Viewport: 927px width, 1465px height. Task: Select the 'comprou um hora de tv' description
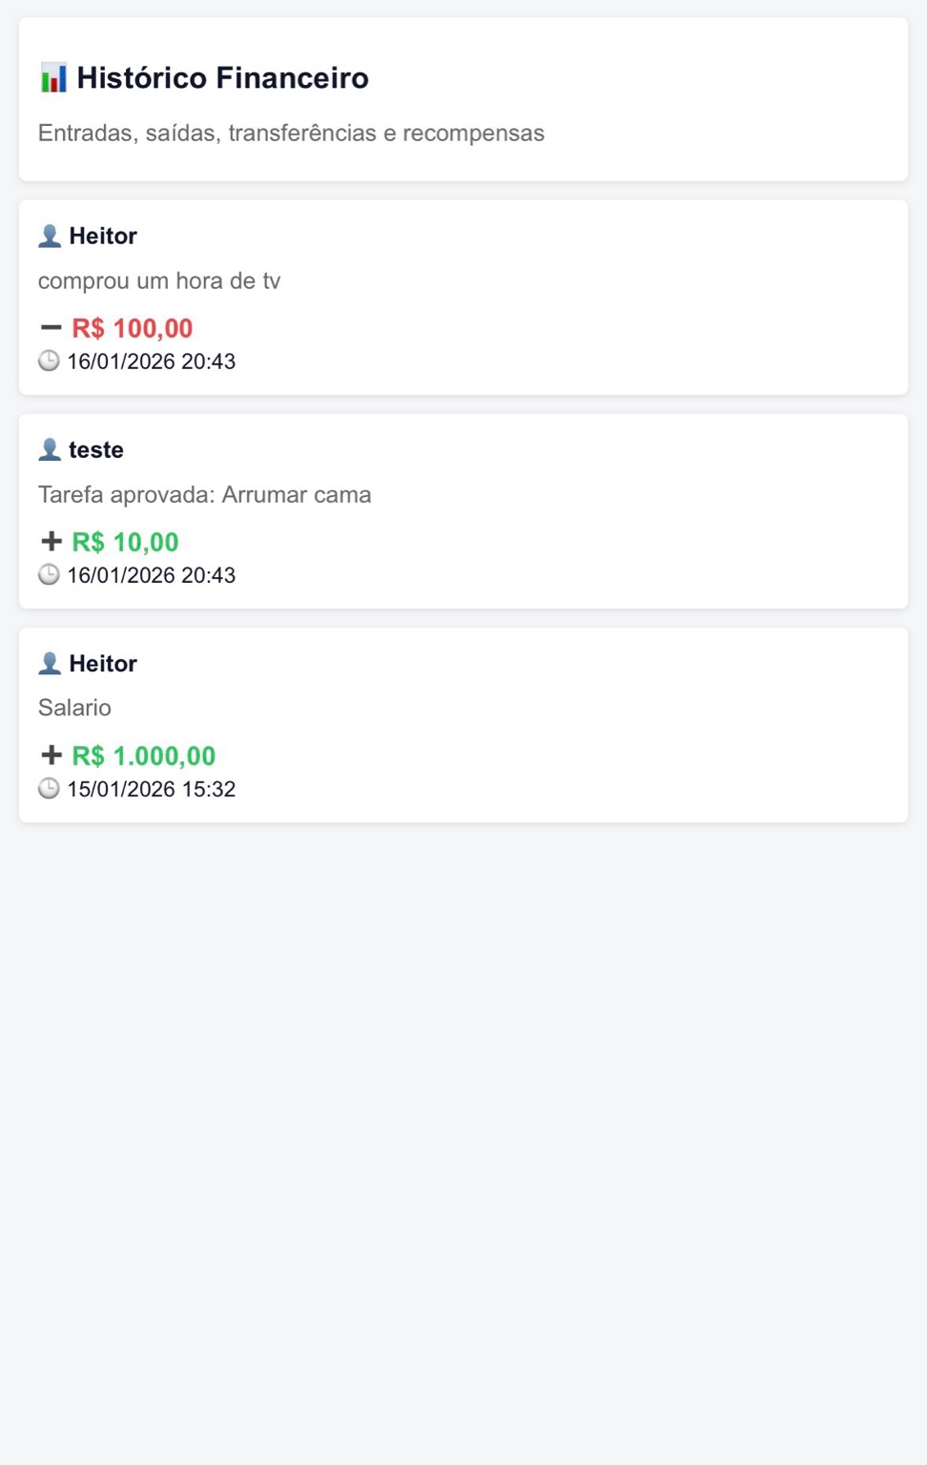(159, 281)
